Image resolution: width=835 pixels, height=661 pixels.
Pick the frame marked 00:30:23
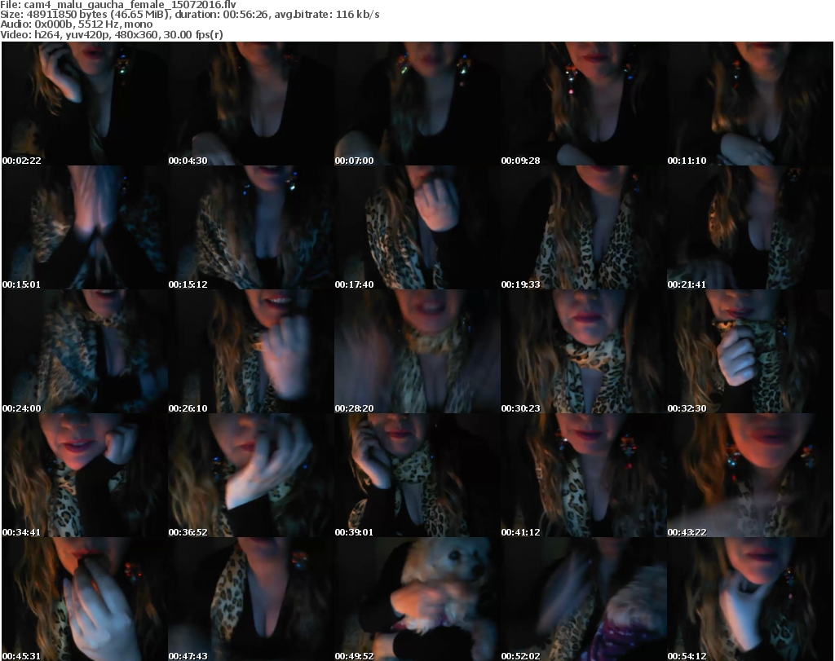[584, 352]
